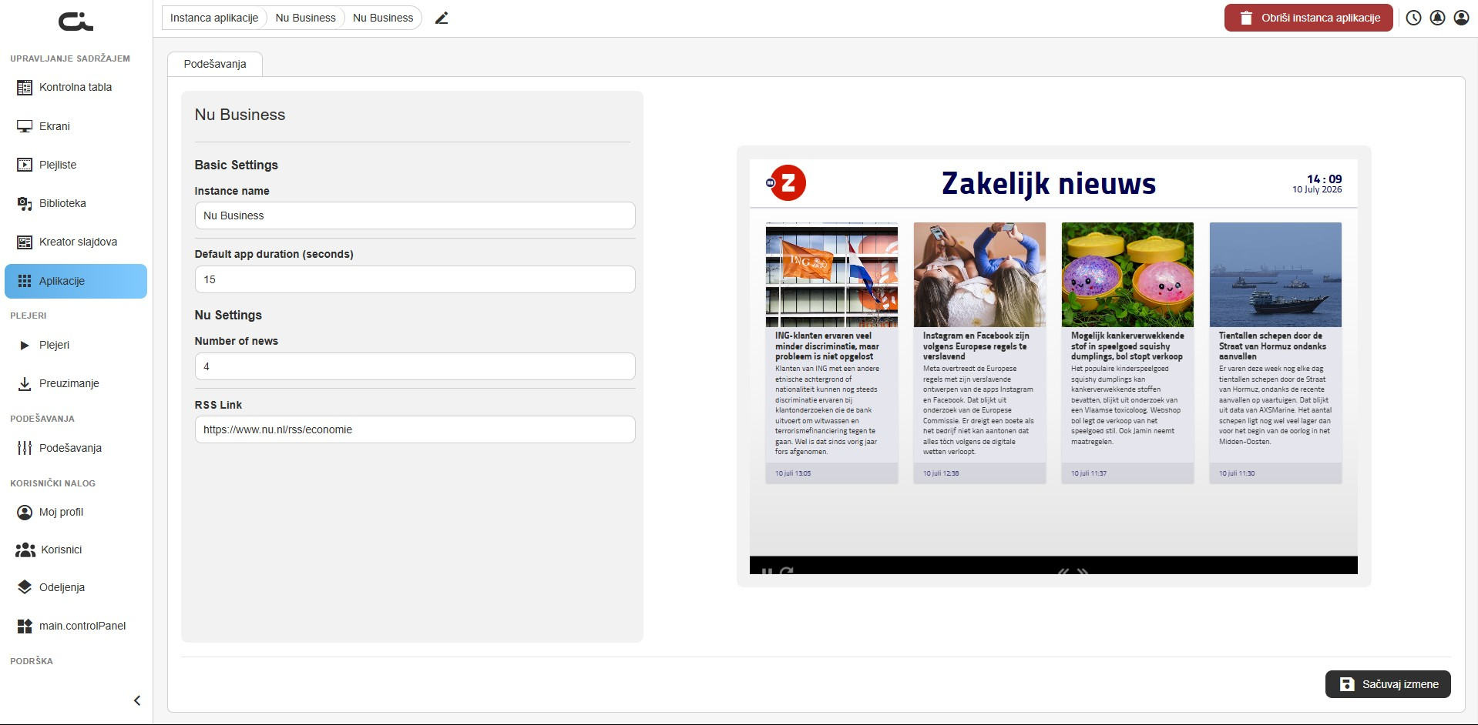Click the '10 juli 11:30' timestamp
1478x725 pixels.
1237,473
